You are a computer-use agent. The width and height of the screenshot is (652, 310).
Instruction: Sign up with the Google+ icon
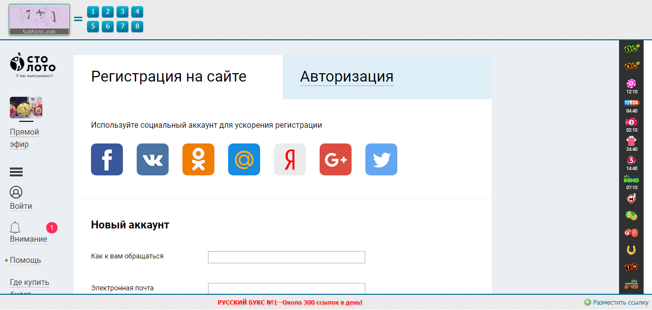tap(335, 159)
